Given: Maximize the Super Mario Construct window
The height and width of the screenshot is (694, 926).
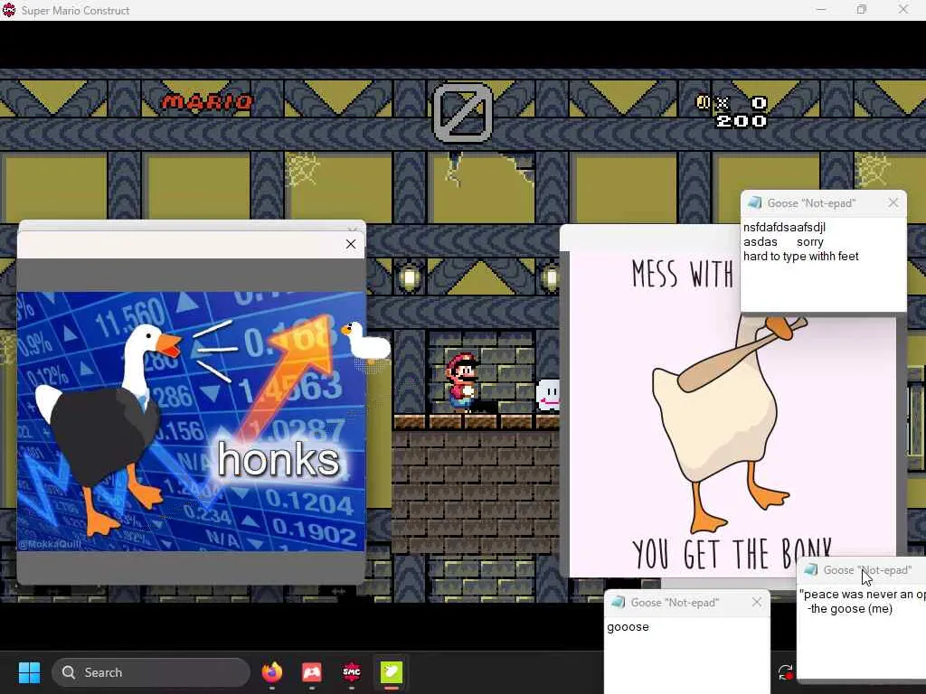Looking at the screenshot, I should click(862, 10).
